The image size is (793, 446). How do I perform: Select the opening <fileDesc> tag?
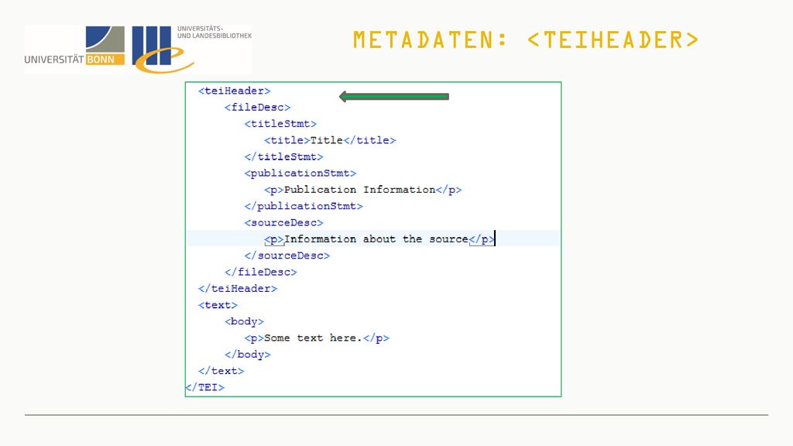(257, 107)
